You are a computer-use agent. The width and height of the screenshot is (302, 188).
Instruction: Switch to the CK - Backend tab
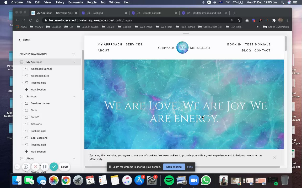coord(104,13)
